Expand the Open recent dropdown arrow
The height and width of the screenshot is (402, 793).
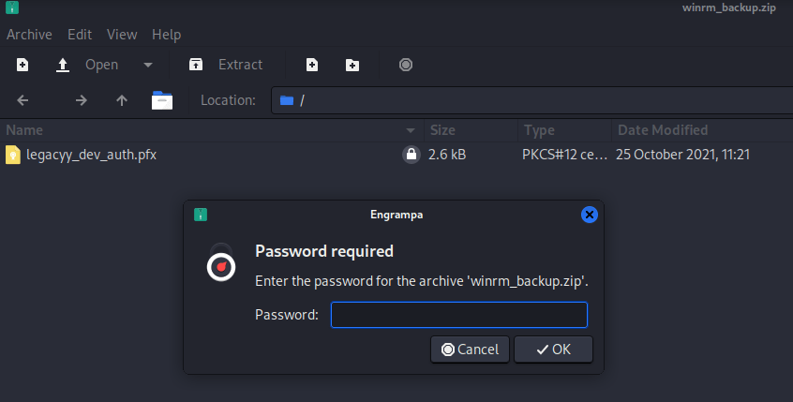[x=147, y=65]
